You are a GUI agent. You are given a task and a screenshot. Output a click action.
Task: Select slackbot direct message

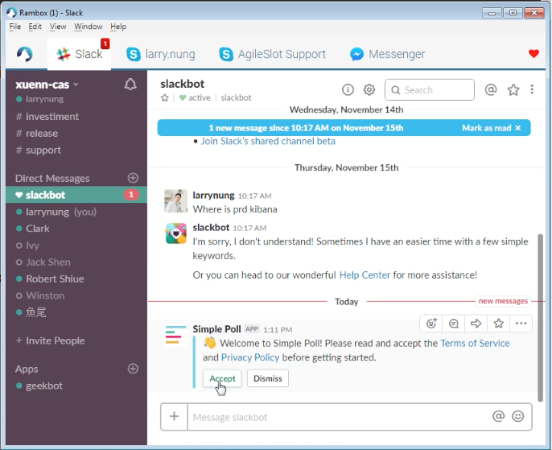(76, 195)
